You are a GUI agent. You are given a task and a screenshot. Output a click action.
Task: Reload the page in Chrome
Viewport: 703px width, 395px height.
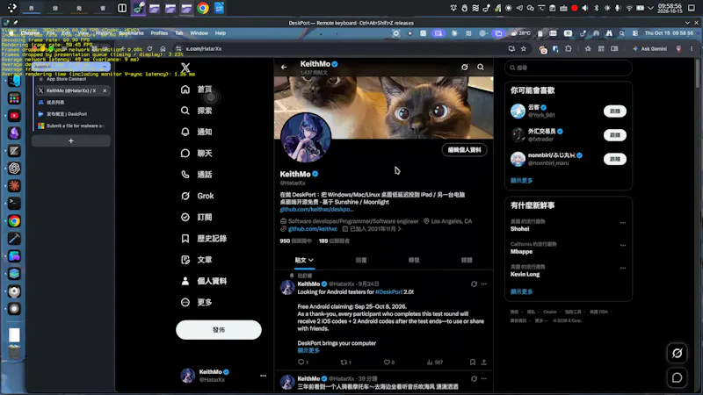tap(149, 49)
